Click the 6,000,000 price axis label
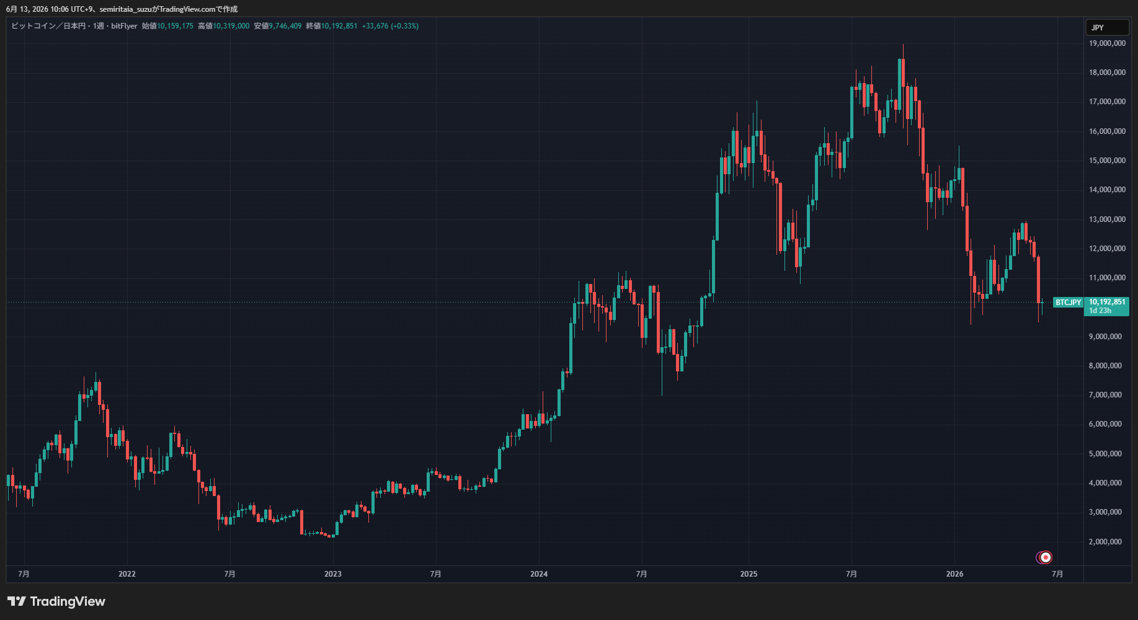This screenshot has width=1138, height=620. (x=1105, y=424)
